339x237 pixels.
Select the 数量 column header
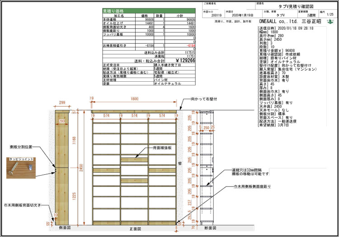pos(159,16)
